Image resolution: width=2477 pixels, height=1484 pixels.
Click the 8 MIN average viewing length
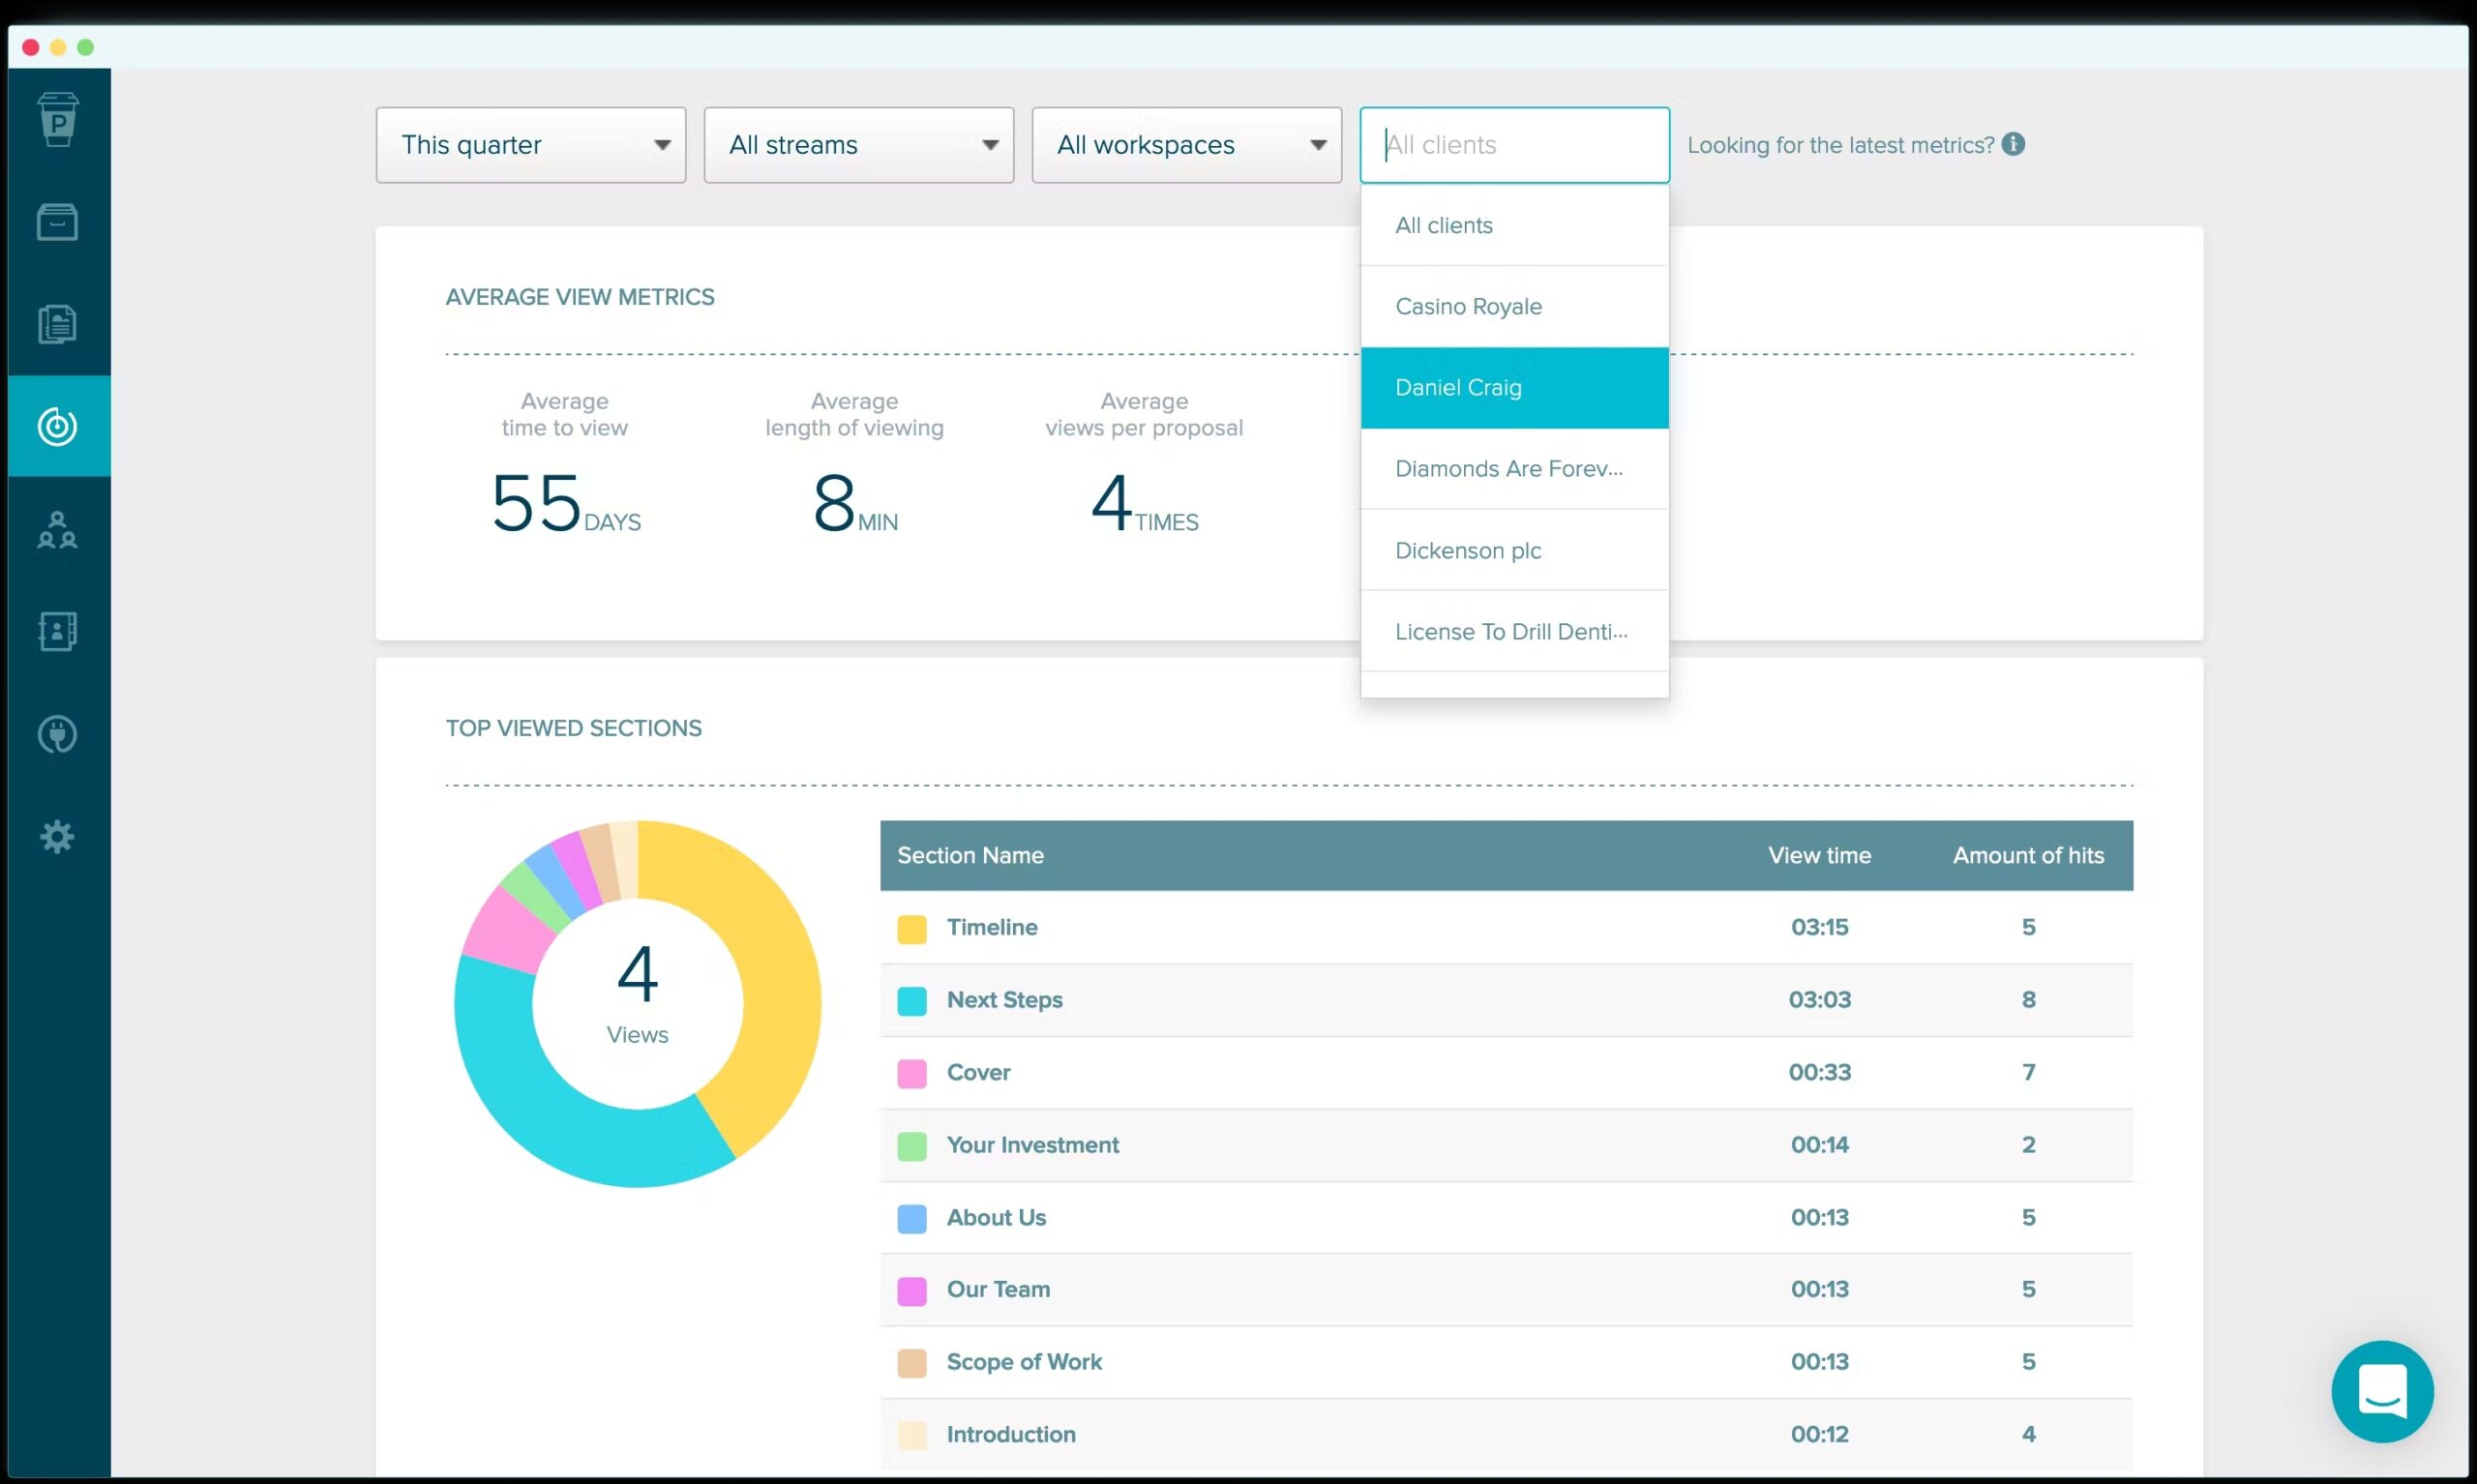point(855,503)
